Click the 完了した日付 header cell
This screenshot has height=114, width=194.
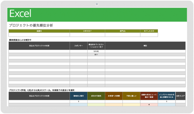(149, 31)
